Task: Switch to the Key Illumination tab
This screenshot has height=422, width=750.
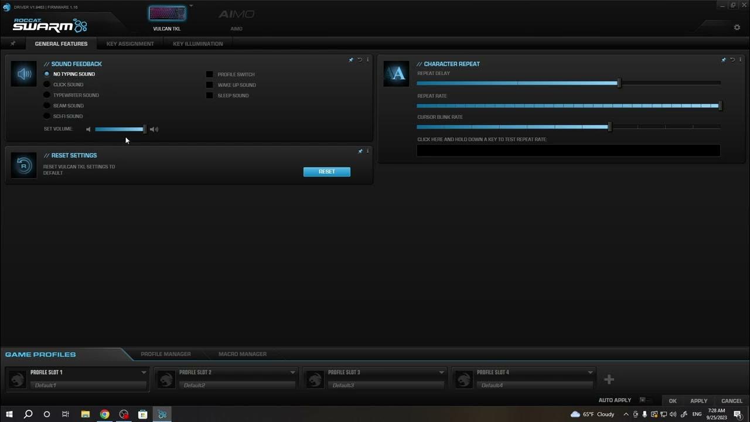Action: coord(197,44)
